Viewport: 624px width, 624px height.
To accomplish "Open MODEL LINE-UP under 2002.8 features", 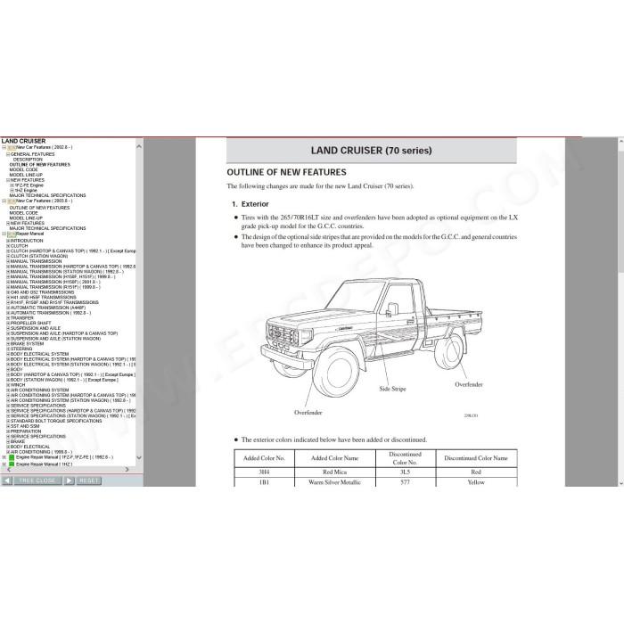I will (26, 175).
